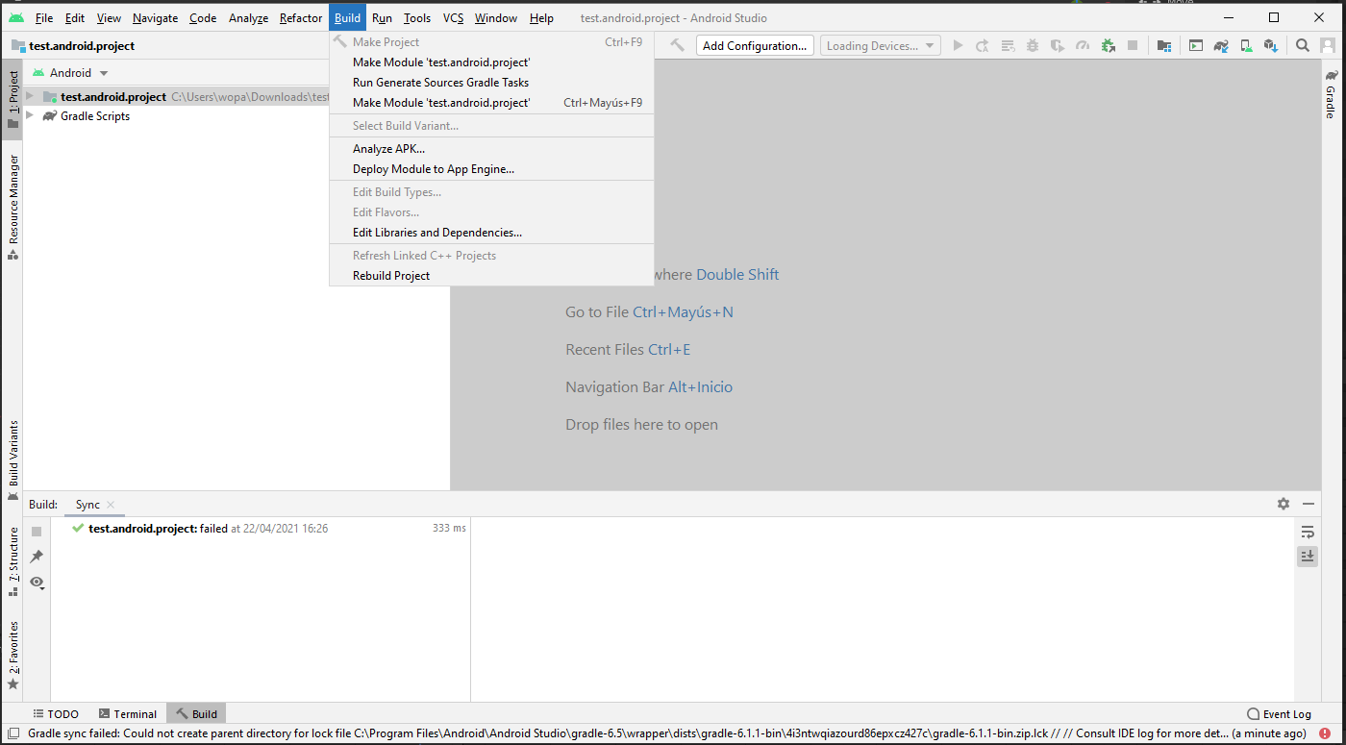Expand the Gradle Scripts tree node

pyautogui.click(x=30, y=115)
